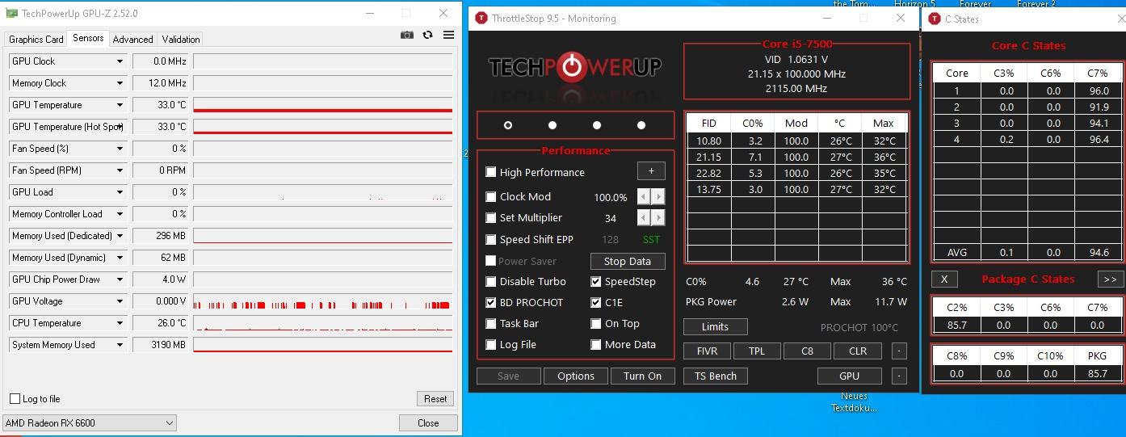
Task: Open GPU Temperature sensor dropdown
Action: (x=120, y=105)
